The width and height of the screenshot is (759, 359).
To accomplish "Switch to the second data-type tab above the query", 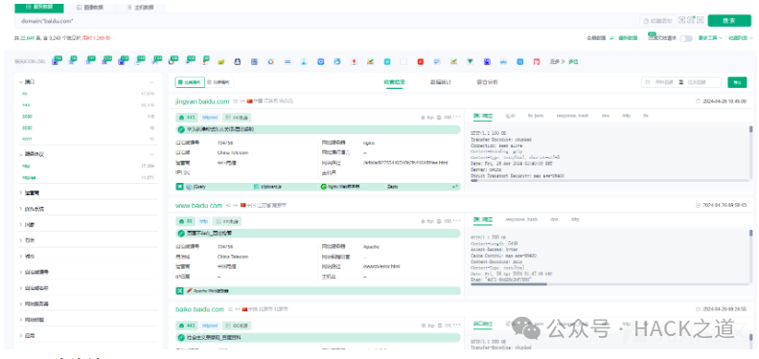I will (89, 8).
